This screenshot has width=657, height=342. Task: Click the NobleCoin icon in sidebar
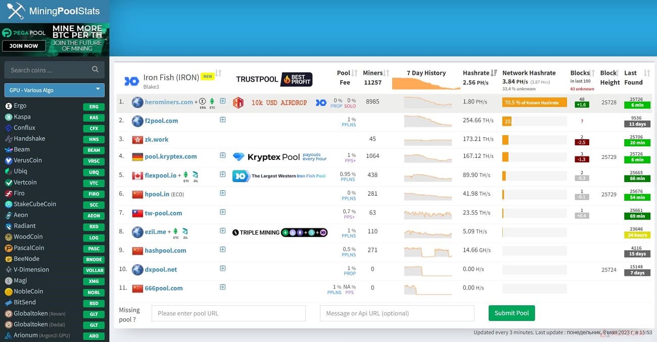pos(9,292)
